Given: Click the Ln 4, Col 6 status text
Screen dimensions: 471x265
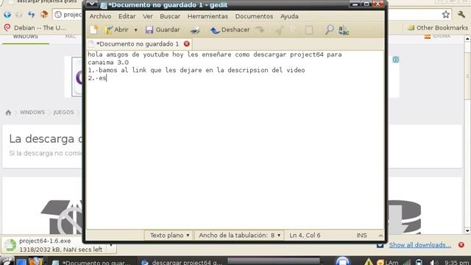Looking at the screenshot, I should pyautogui.click(x=305, y=236).
